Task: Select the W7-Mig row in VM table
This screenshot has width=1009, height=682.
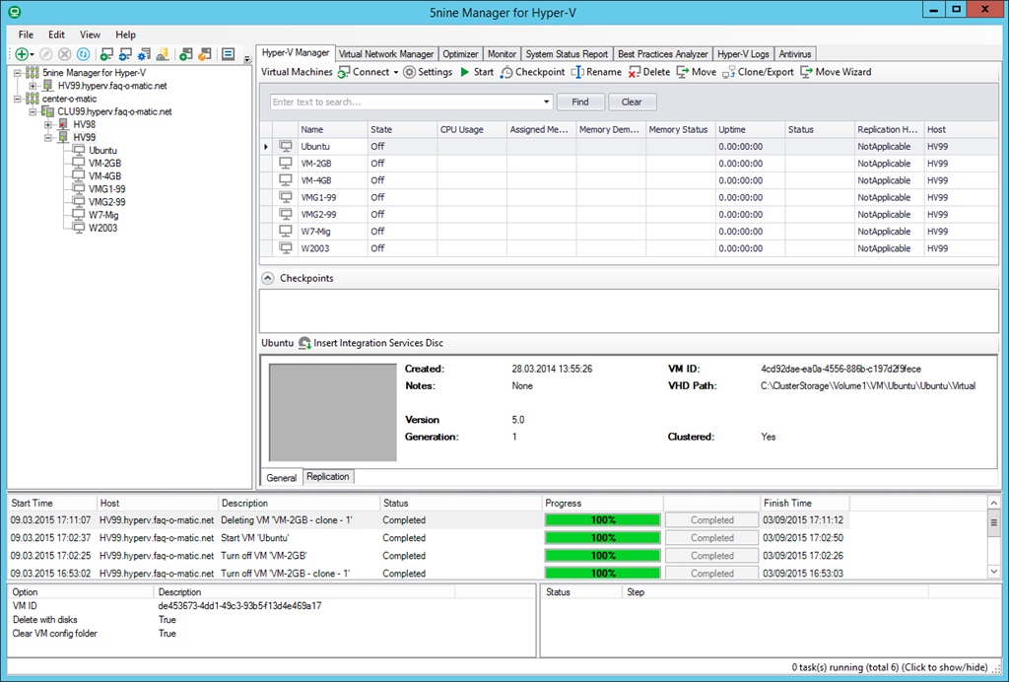Action: (x=629, y=231)
